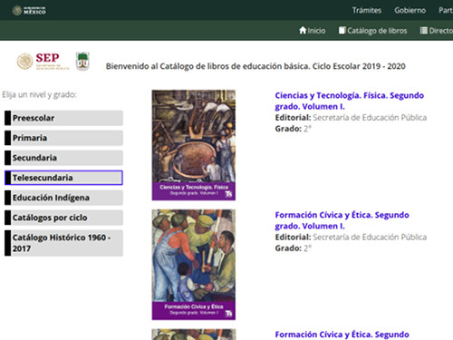
Task: Select the Secundaria level
Action: [x=63, y=158]
